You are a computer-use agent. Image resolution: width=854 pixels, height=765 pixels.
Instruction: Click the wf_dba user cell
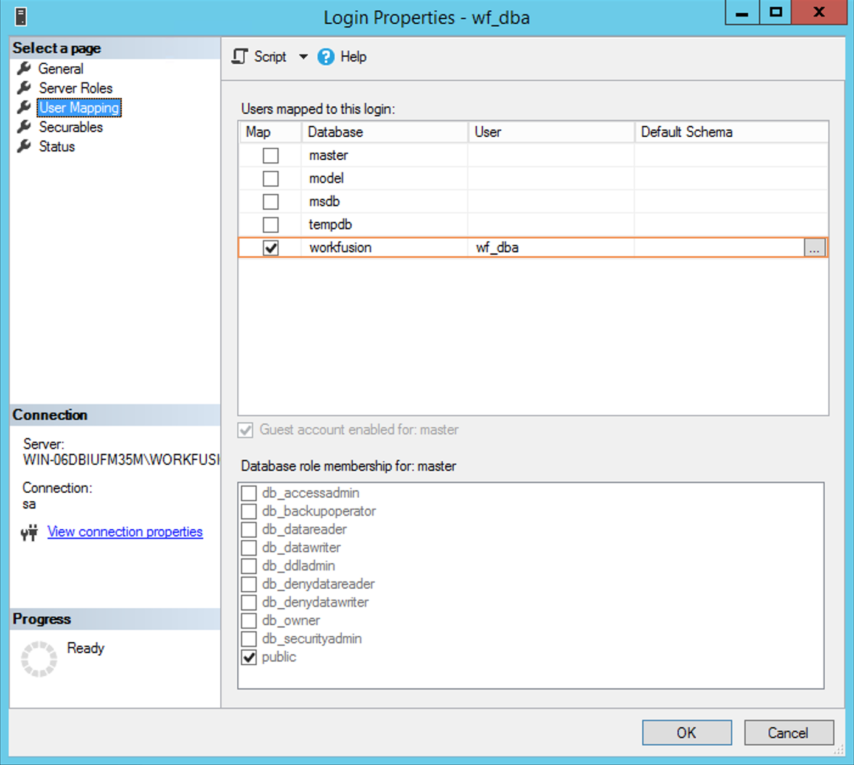551,248
